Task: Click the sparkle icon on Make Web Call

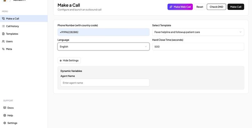Action: 171,7
